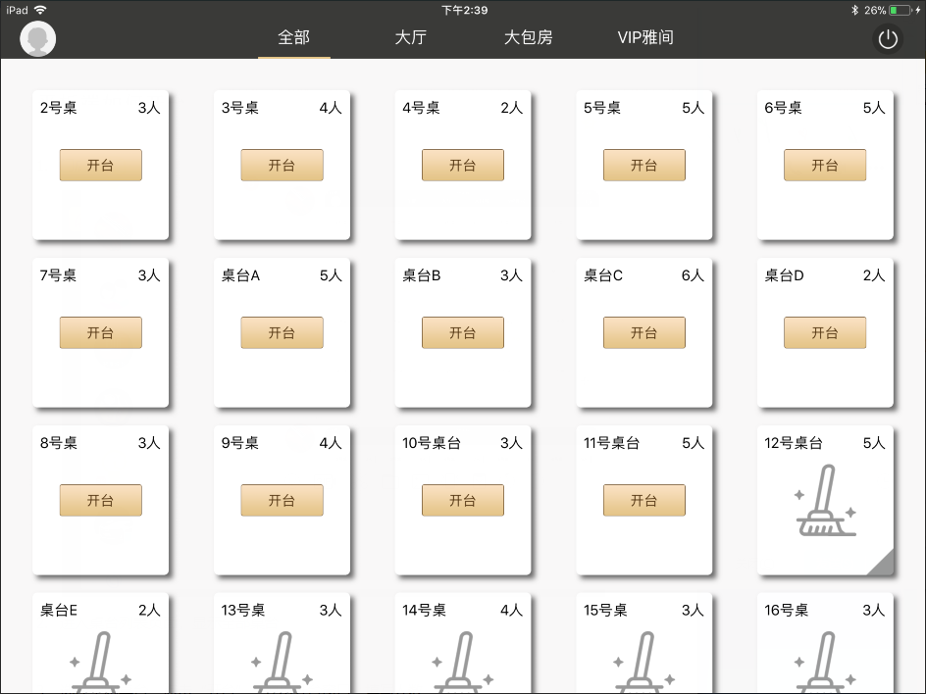Tap the iPad battery status indicator
926x694 pixels.
[x=900, y=10]
